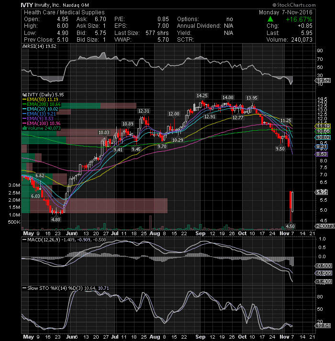335x341 pixels.
Task: Click the 14.00 price annotation label
Action: pyautogui.click(x=228, y=98)
